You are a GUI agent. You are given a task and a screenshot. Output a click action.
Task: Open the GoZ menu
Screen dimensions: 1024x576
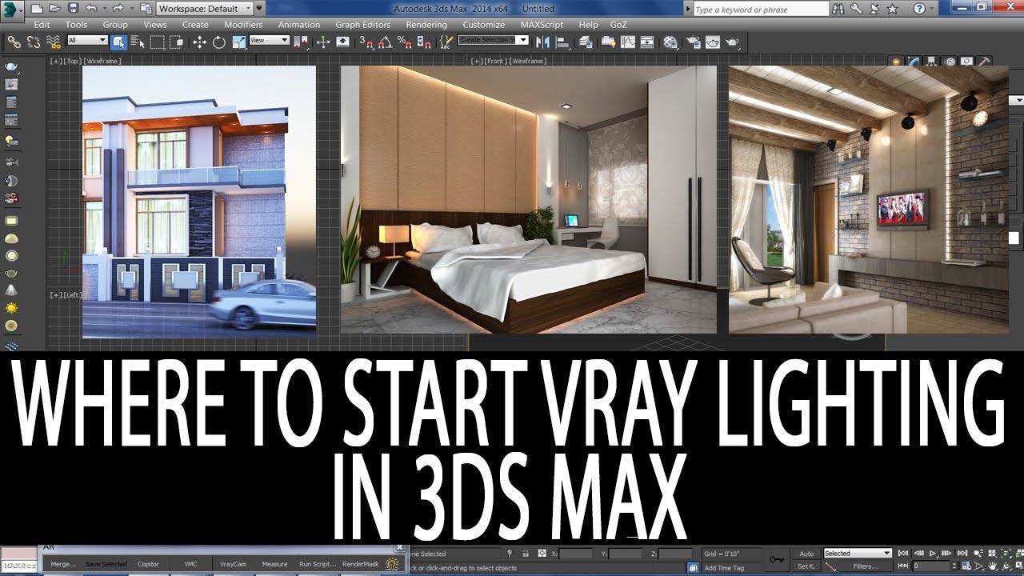coord(618,25)
